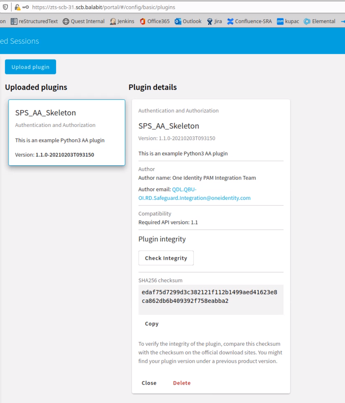Open the Jira bookmark
The width and height of the screenshot is (345, 403).
pyautogui.click(x=214, y=21)
